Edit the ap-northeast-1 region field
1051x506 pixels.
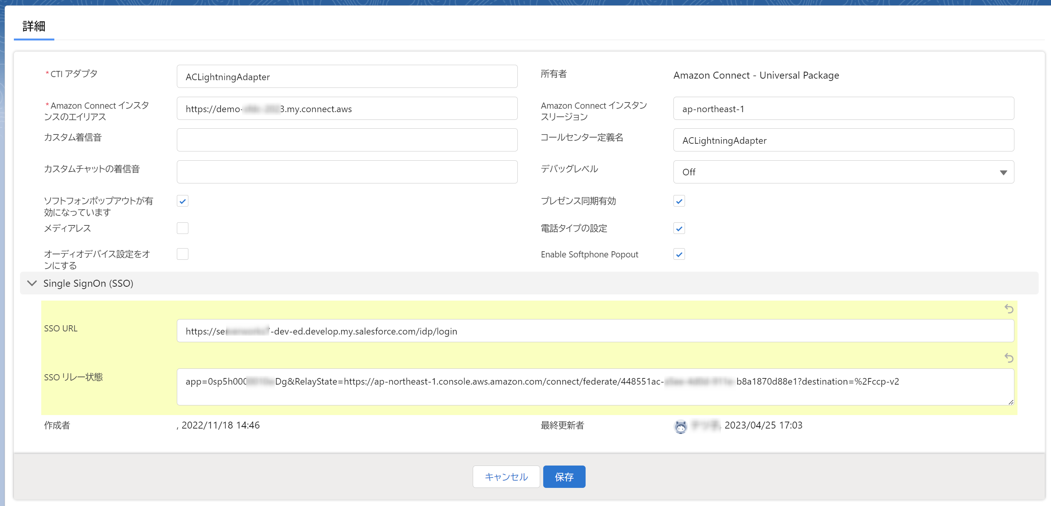[843, 108]
